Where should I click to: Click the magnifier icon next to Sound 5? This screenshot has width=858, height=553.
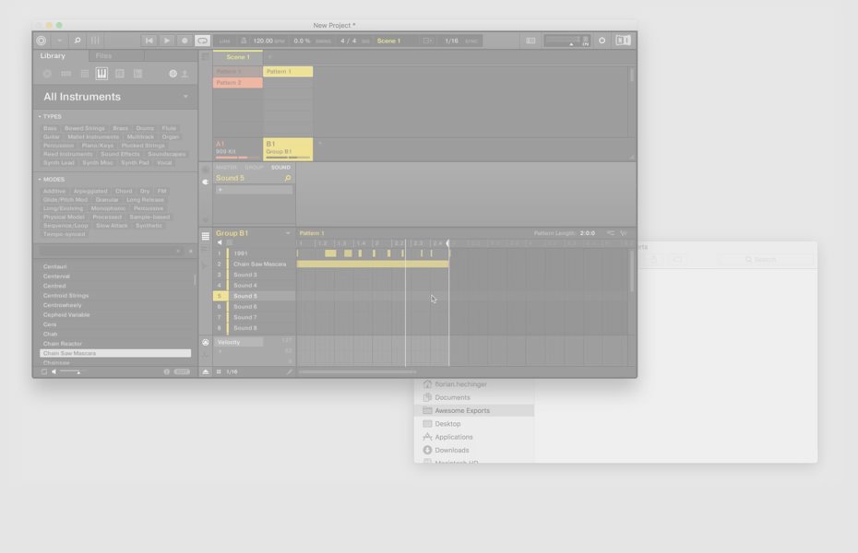(288, 178)
